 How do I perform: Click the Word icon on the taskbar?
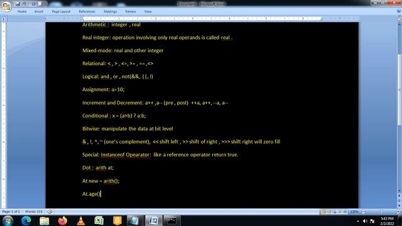153,220
